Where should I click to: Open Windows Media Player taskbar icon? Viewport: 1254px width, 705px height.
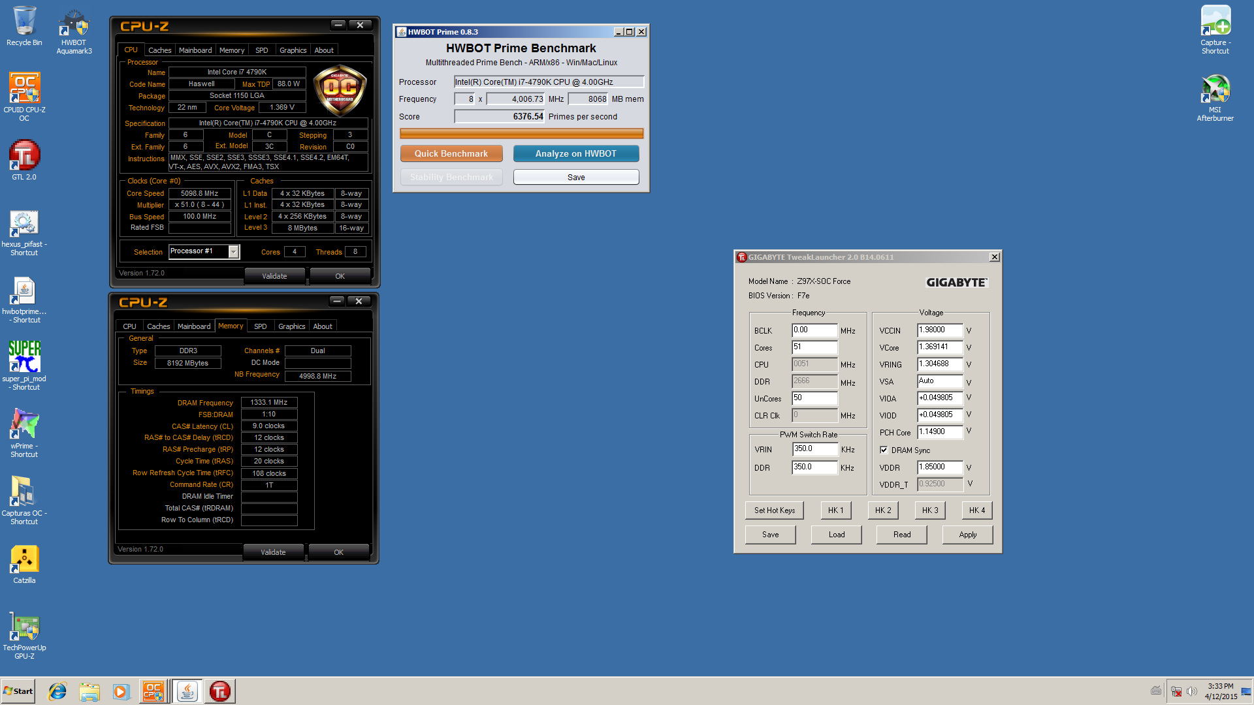click(x=121, y=691)
